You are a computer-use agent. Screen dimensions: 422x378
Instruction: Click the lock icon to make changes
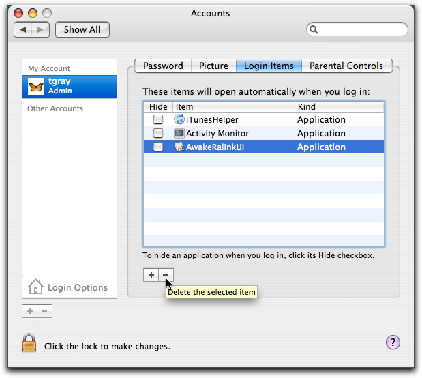click(x=29, y=343)
